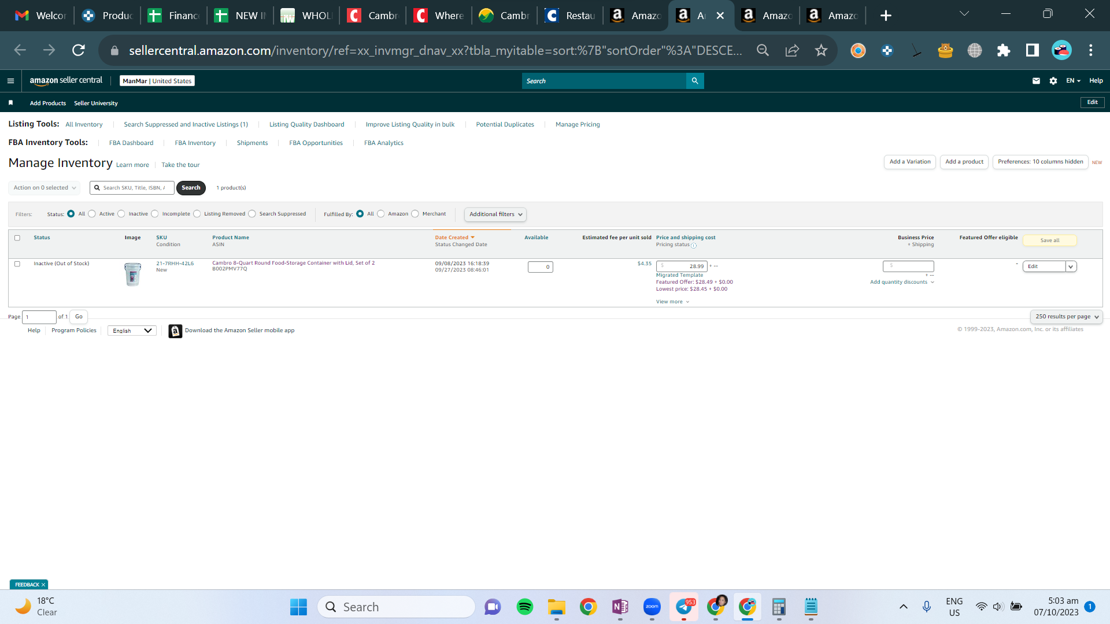Viewport: 1110px width, 624px height.
Task: Check the select-all header checkbox
Action: click(x=17, y=238)
